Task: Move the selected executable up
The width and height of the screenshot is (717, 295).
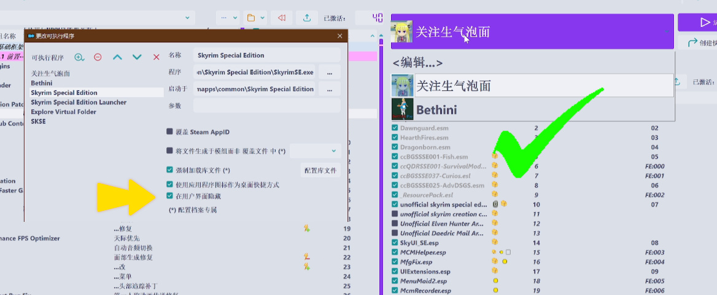Action: 117,57
